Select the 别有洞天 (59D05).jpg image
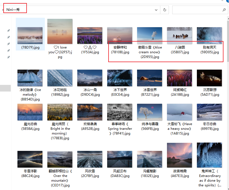The image size is (229, 190). (x=209, y=36)
